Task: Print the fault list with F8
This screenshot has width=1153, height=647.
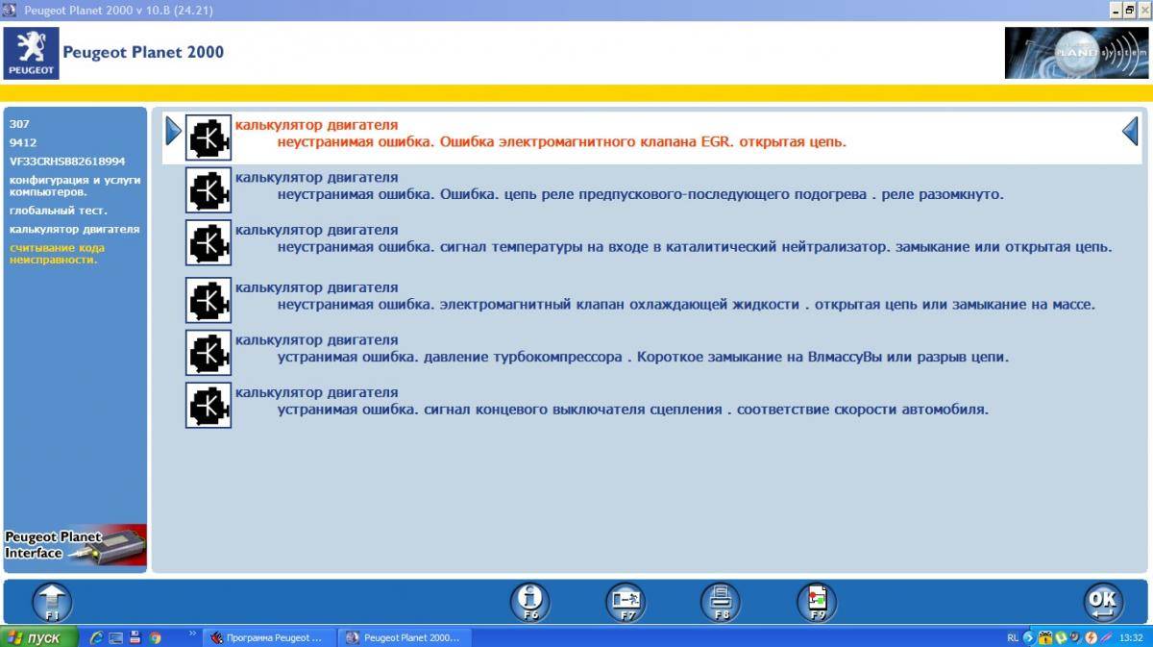Action: pyautogui.click(x=721, y=602)
